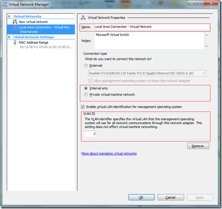Click the VLAN ID number field
Viewport: 222px width, 209px height.
(90, 134)
